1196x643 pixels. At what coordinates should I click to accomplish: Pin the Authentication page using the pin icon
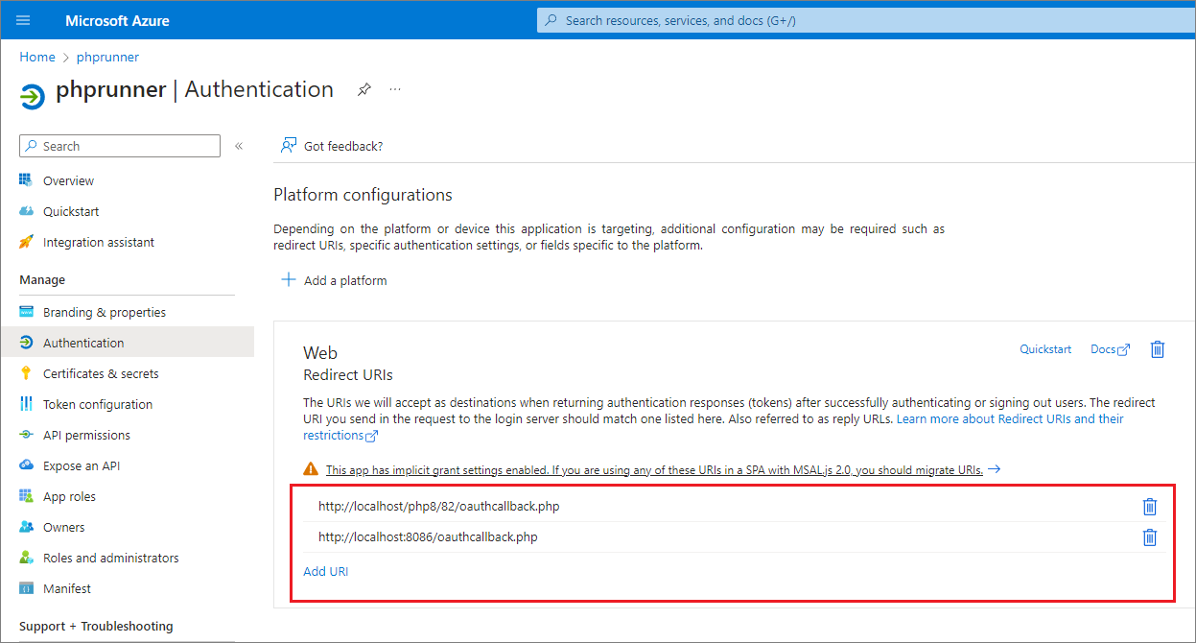click(x=363, y=88)
